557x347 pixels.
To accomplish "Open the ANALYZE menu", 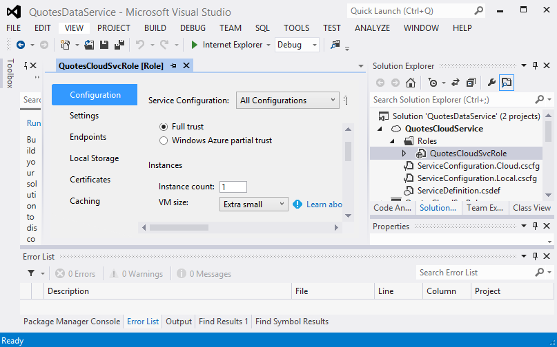I will (372, 28).
